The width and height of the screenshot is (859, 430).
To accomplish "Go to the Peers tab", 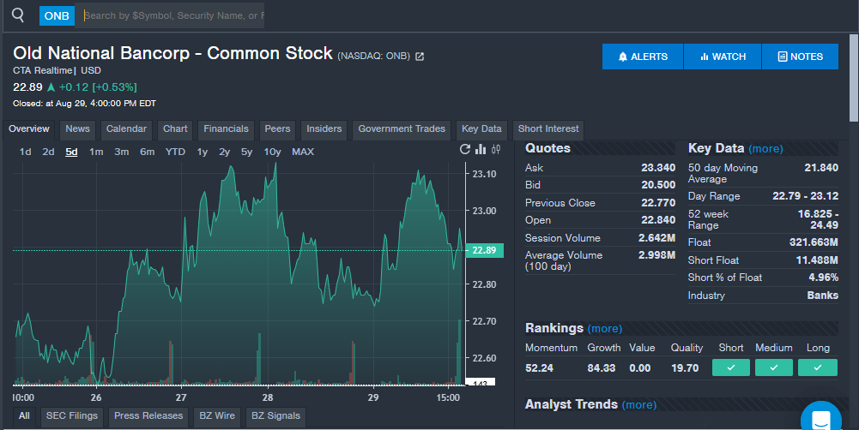I will click(x=277, y=129).
